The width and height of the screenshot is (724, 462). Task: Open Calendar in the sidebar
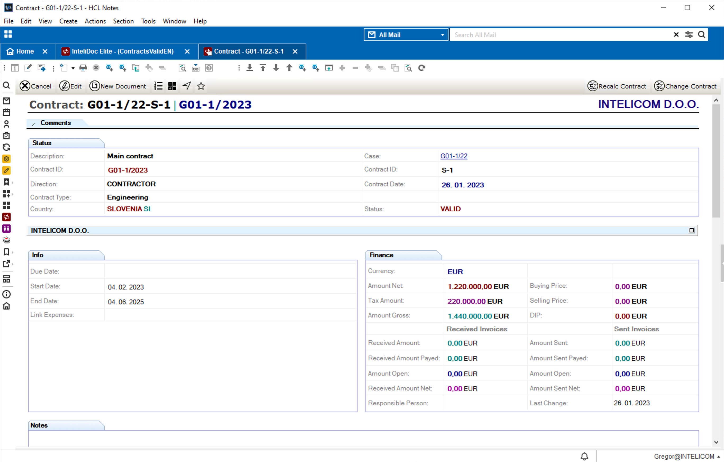point(6,112)
